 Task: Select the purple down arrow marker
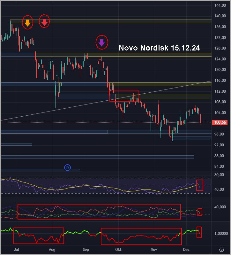click(102, 42)
